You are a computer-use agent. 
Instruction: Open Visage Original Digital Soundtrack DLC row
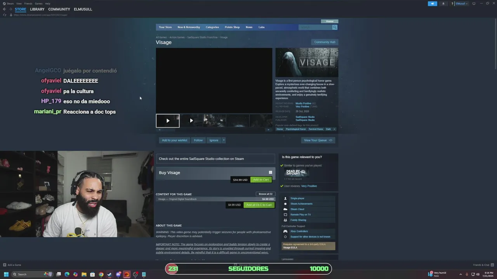[x=215, y=199]
